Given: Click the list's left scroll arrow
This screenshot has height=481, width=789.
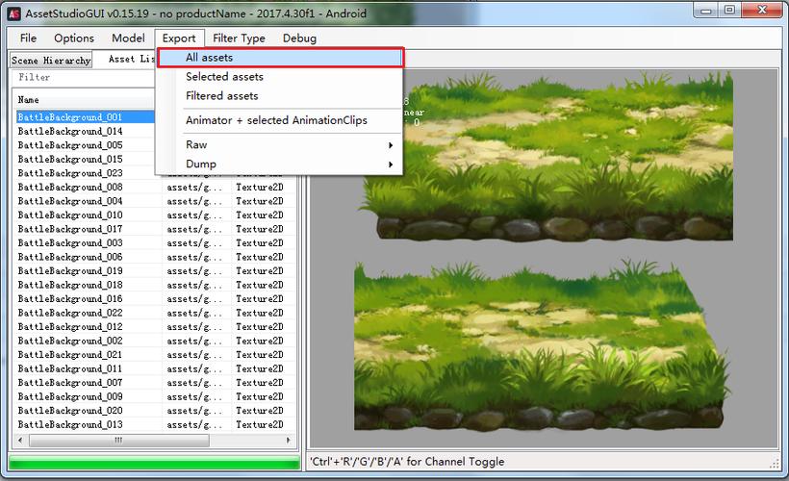Looking at the screenshot, I should (20, 441).
